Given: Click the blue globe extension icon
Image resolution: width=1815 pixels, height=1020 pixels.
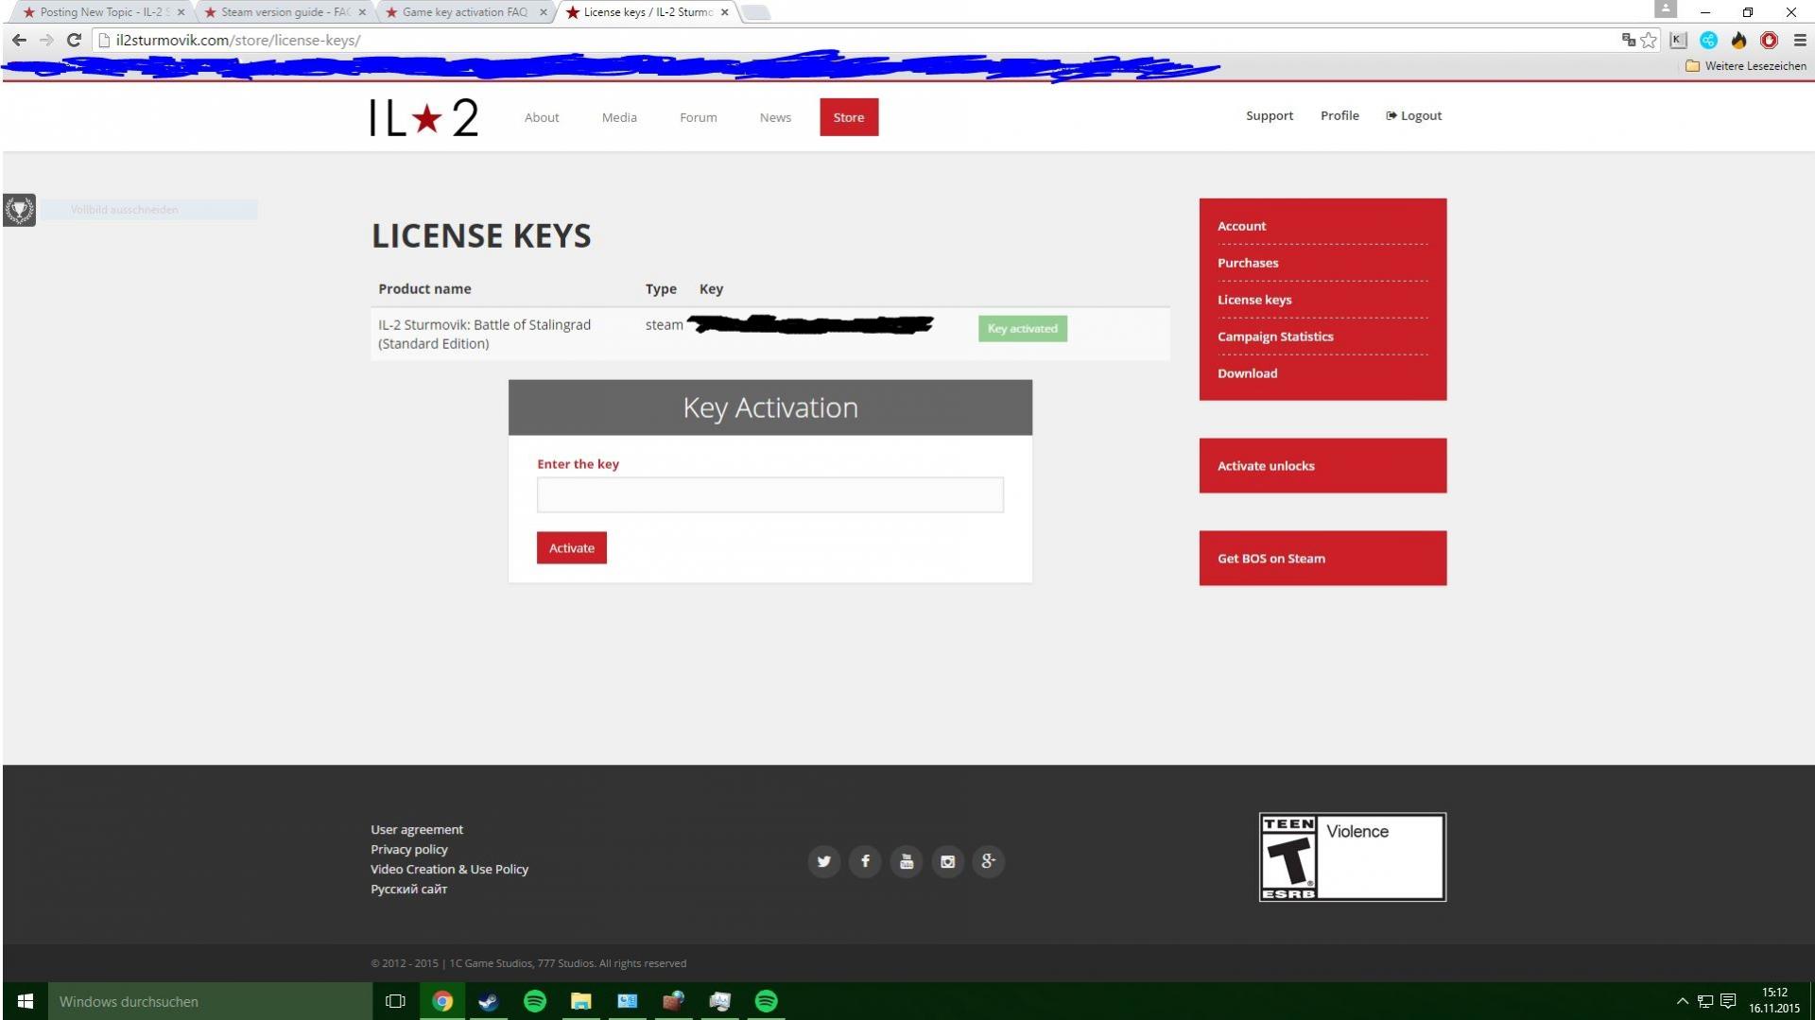Looking at the screenshot, I should click(x=1708, y=40).
